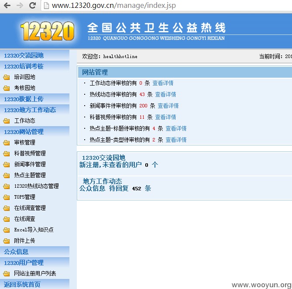Viewport: 292px width, 289px height.
Task: Open 在线调查 menu item
Action: pos(24,219)
